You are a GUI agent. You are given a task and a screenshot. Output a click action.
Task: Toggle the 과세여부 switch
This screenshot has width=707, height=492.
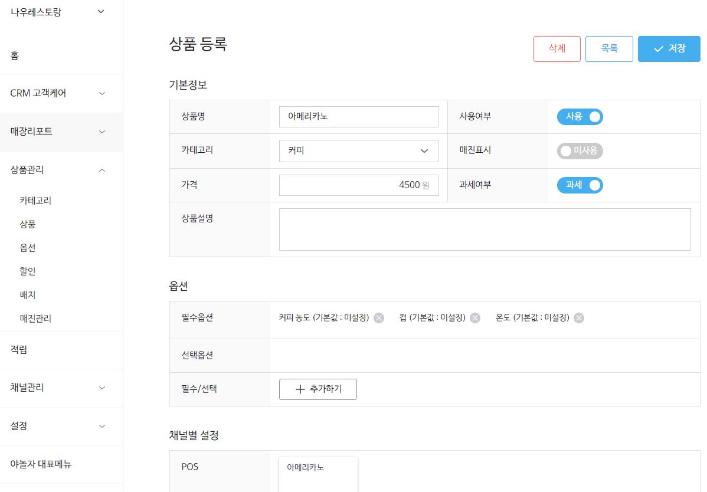coord(580,185)
